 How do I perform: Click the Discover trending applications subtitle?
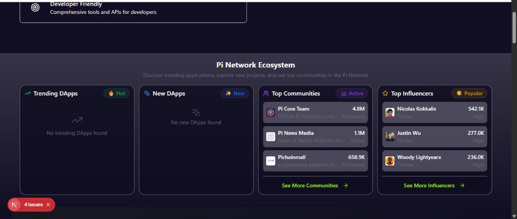click(256, 76)
